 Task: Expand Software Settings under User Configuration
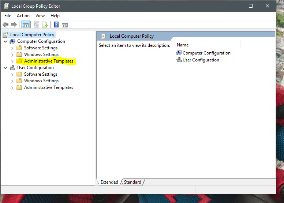click(x=12, y=75)
